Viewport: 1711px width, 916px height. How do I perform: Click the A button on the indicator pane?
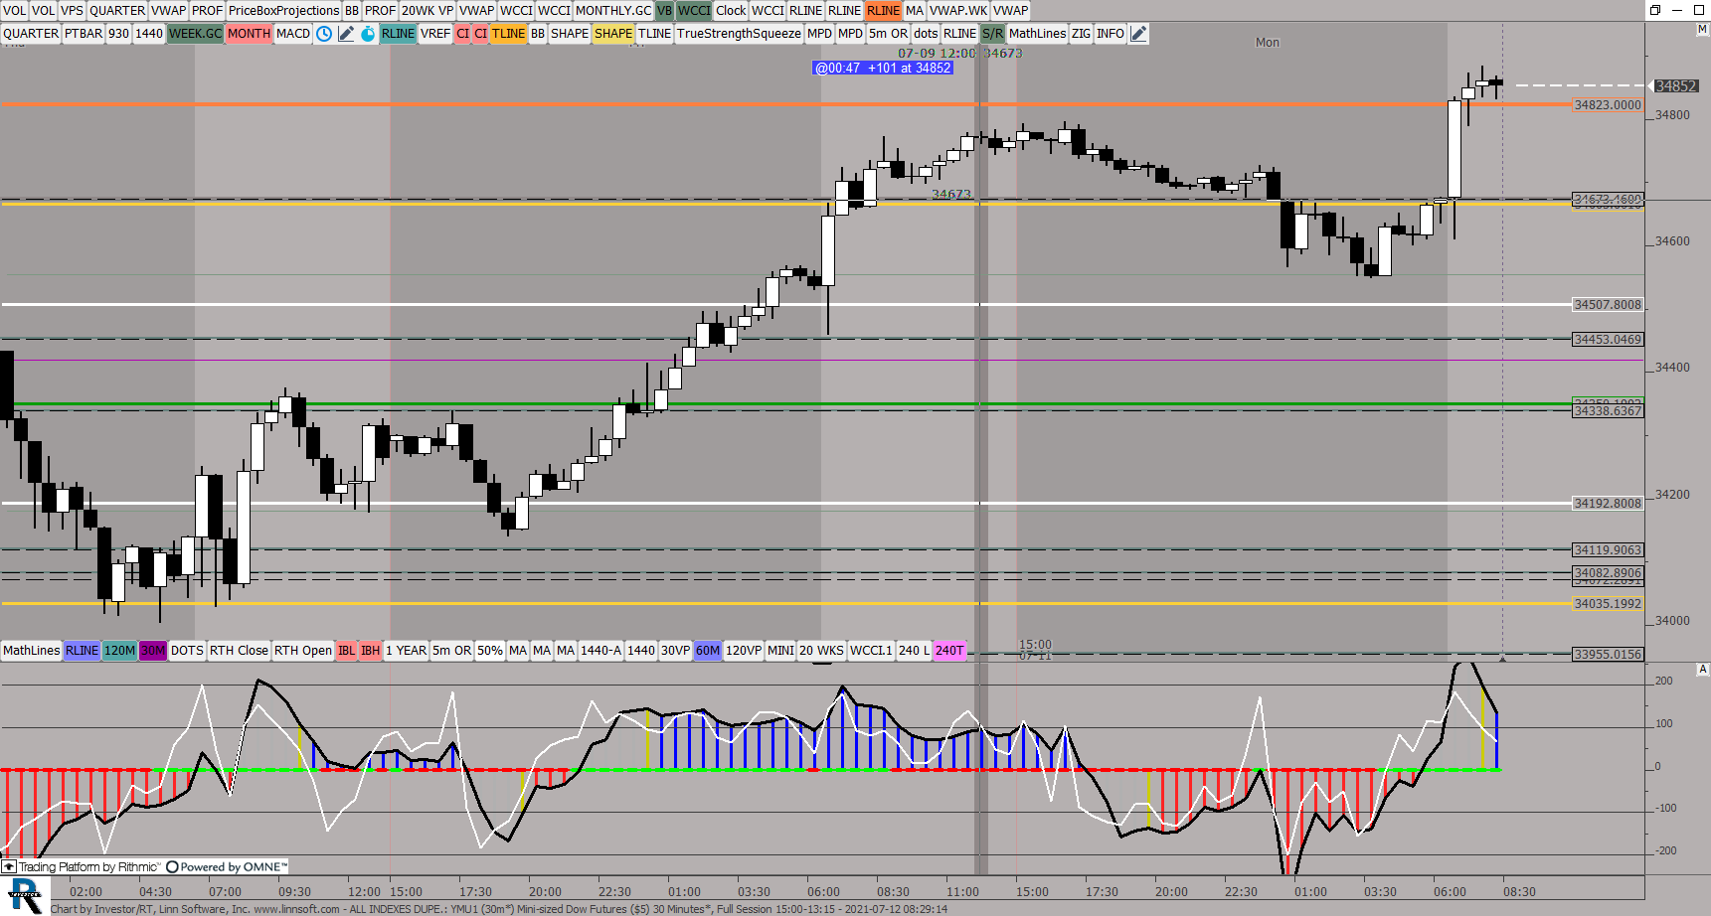coord(1702,670)
